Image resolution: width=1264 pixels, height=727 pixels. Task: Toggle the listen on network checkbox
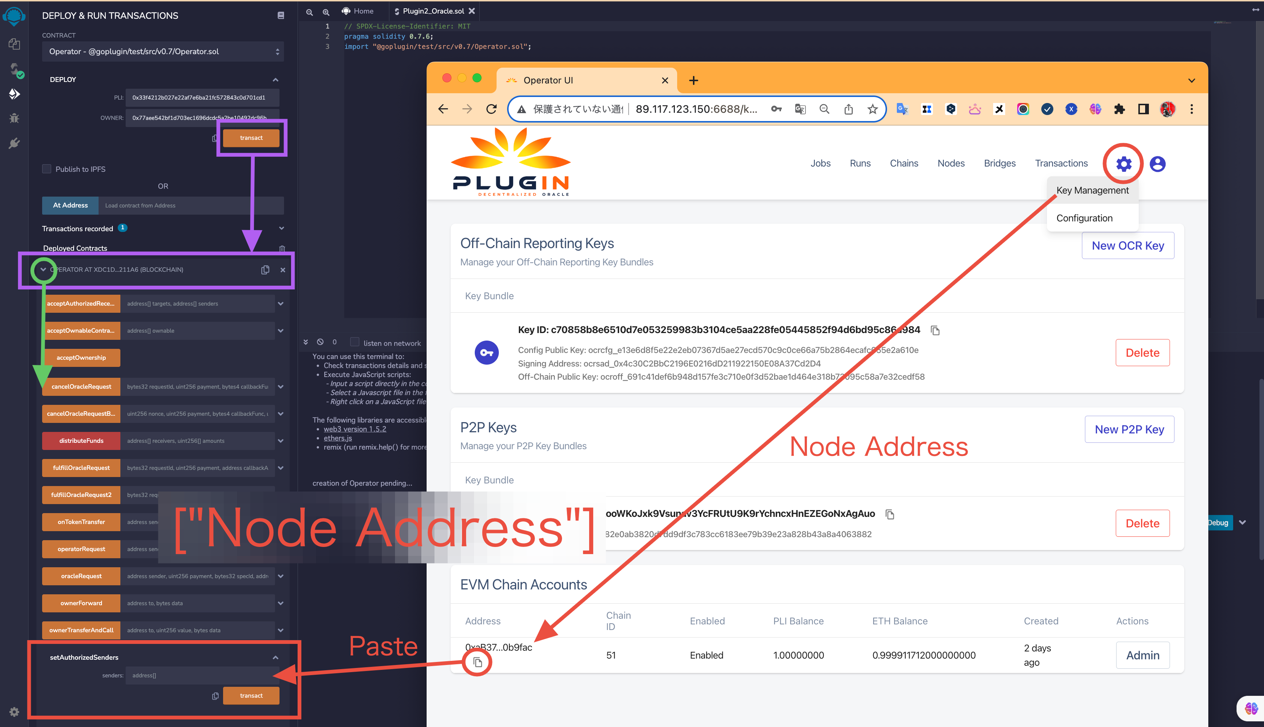[354, 342]
